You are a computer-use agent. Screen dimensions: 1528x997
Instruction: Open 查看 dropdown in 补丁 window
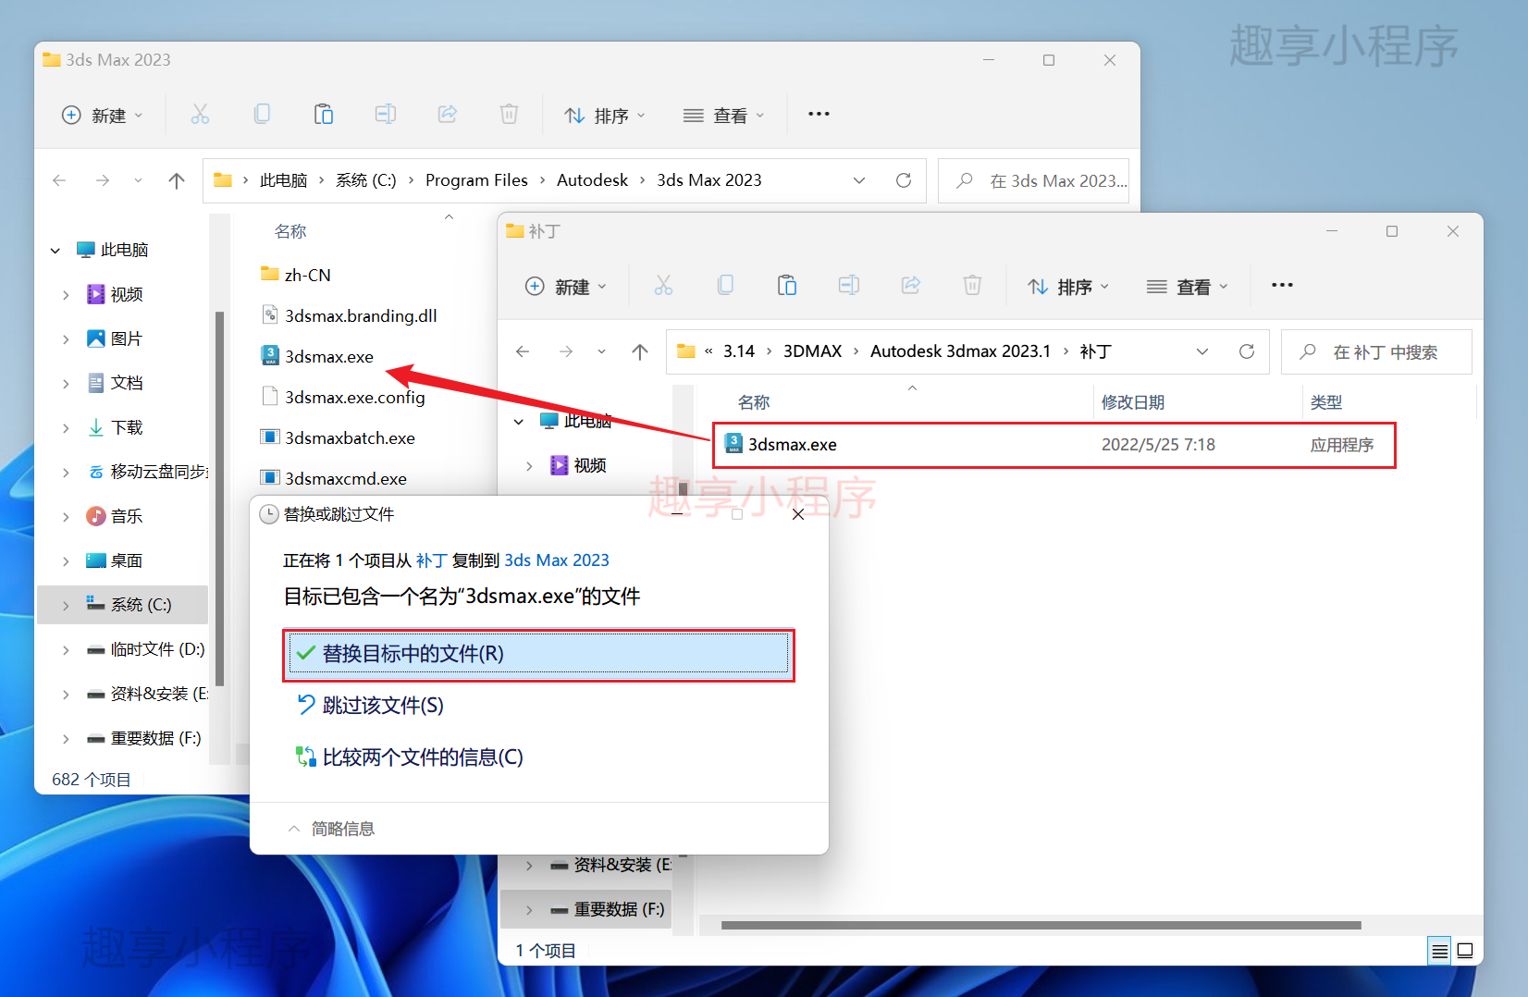1187,287
